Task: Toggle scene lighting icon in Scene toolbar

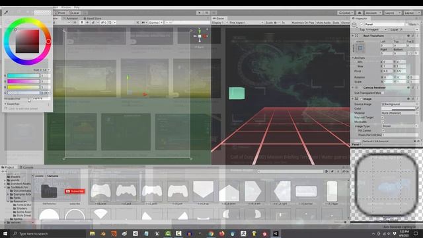Action: [x=82, y=22]
